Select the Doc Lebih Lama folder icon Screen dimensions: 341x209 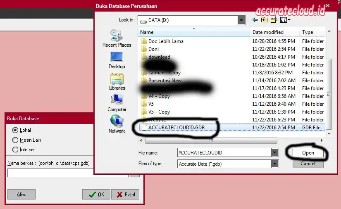(x=144, y=41)
